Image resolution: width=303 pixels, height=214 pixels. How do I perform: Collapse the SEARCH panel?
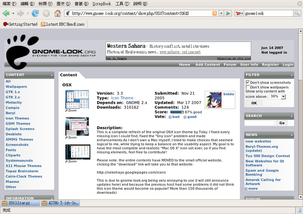point(292,116)
